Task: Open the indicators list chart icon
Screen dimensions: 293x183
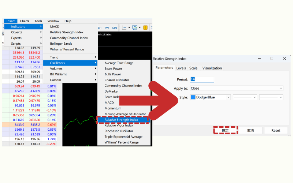Action: click(124, 28)
